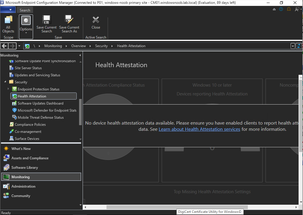Expand Endpoint Protection Status node
Image resolution: width=303 pixels, height=215 pixels.
click(8, 89)
